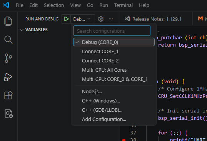The image size is (207, 141).
Task: Select Connect CORE_1 configuration
Action: (x=114, y=51)
